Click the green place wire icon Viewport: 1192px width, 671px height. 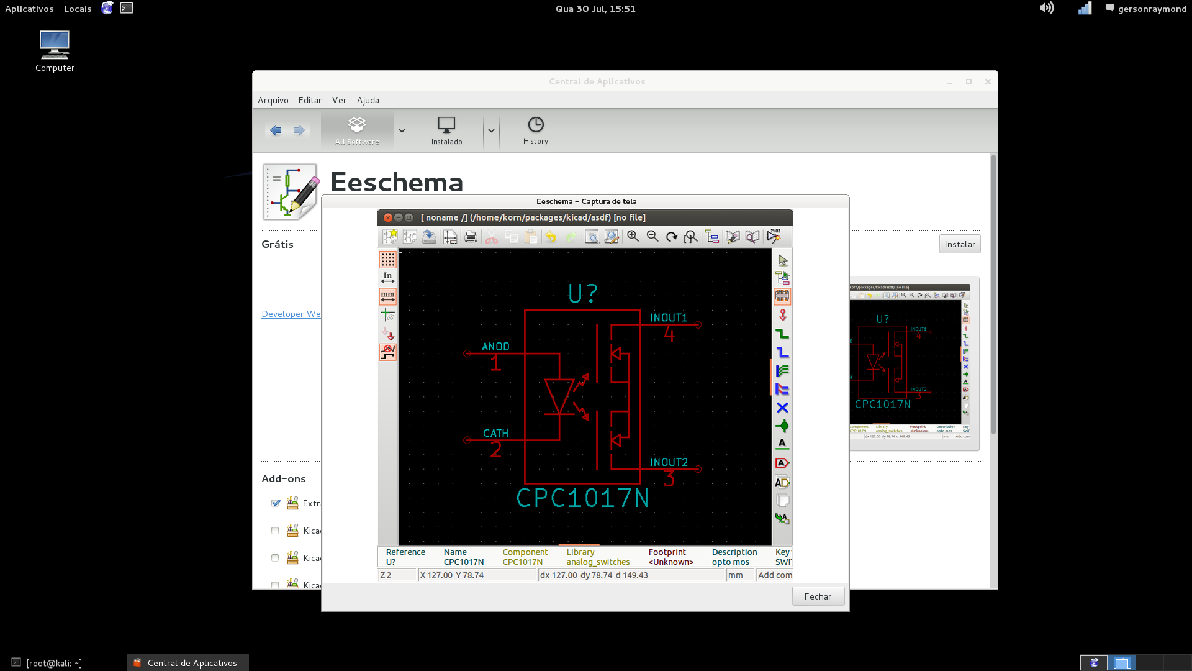pos(782,334)
